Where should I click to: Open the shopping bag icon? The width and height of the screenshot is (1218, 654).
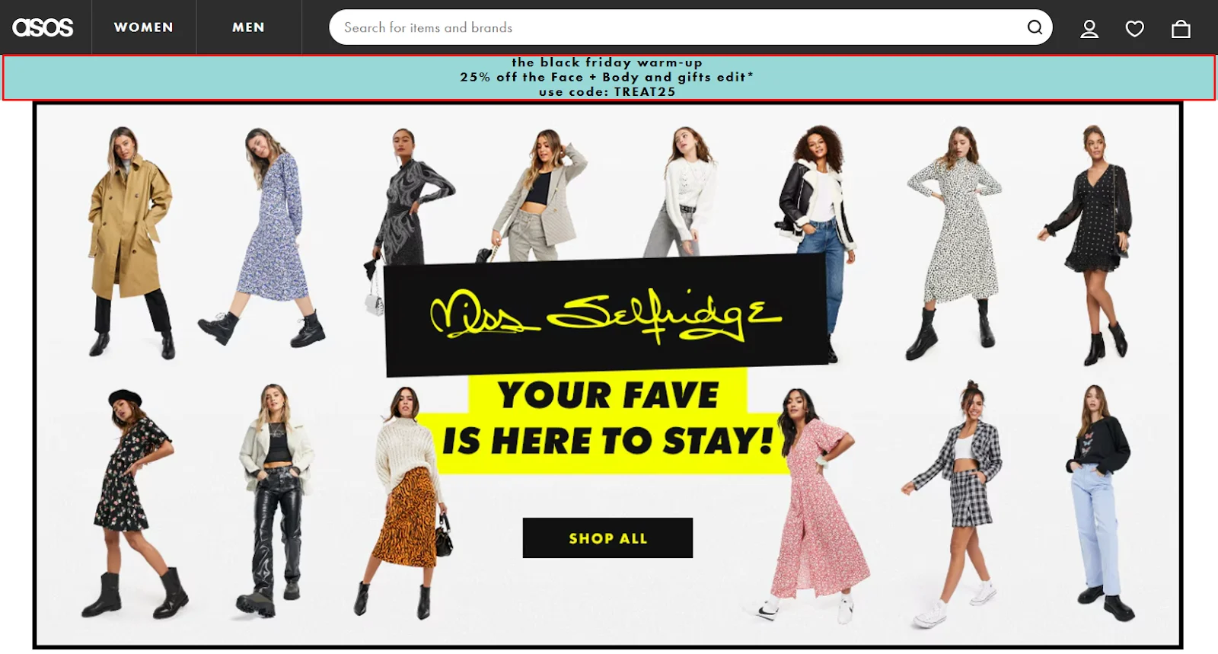[1181, 29]
